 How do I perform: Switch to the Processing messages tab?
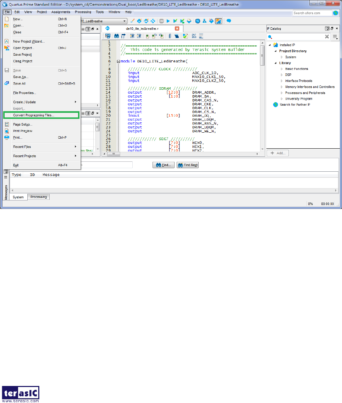(x=39, y=197)
